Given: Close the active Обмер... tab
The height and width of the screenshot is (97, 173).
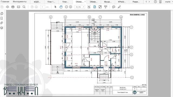Looking at the screenshot, I should 85,2.
